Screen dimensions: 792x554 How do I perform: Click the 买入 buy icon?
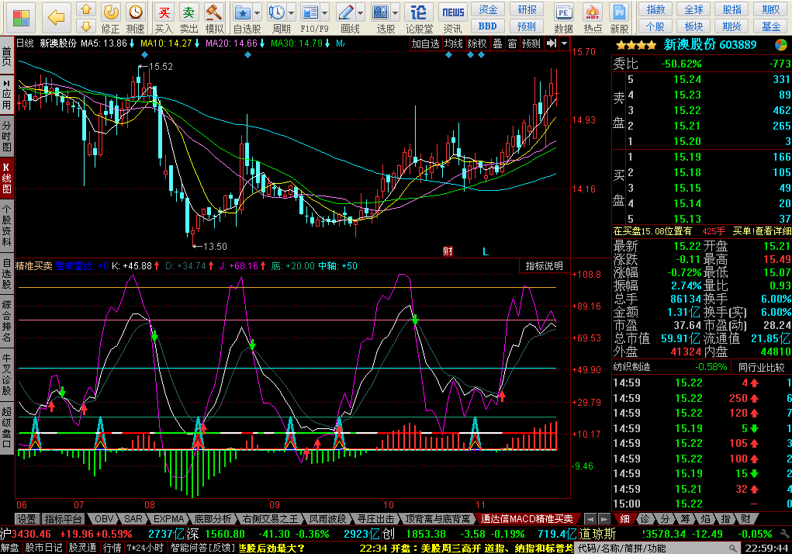click(164, 18)
